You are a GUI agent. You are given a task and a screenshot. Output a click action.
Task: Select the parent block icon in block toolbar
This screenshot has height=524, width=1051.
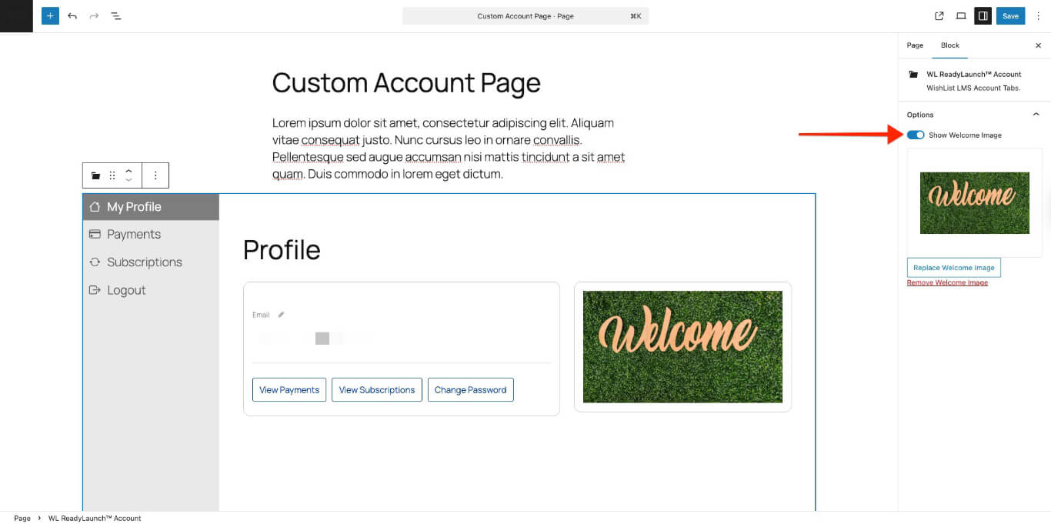95,175
